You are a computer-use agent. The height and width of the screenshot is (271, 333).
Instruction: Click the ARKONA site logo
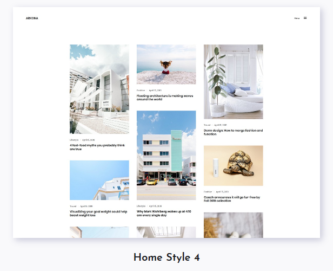(32, 18)
